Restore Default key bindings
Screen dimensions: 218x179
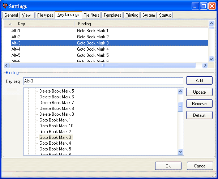(199, 115)
